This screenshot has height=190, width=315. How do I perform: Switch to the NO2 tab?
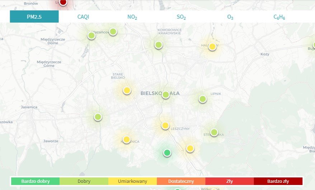(x=132, y=16)
